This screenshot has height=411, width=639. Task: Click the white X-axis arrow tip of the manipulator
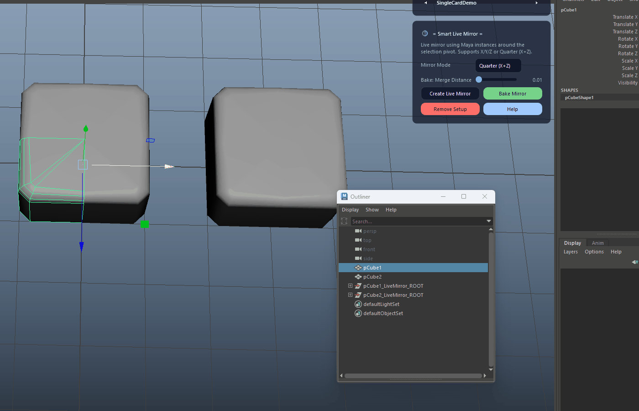pyautogui.click(x=169, y=167)
